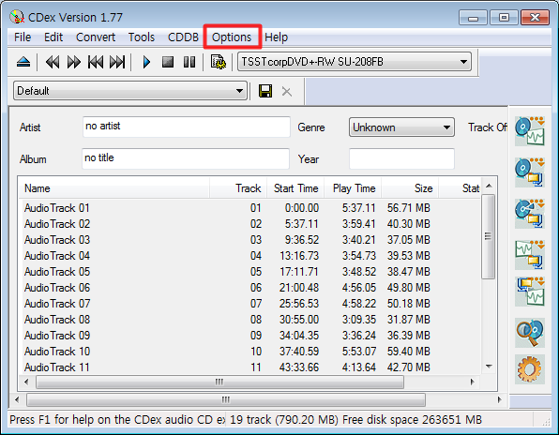Convert WAV to compressed audio icon
This screenshot has height=435, width=559.
[530, 255]
